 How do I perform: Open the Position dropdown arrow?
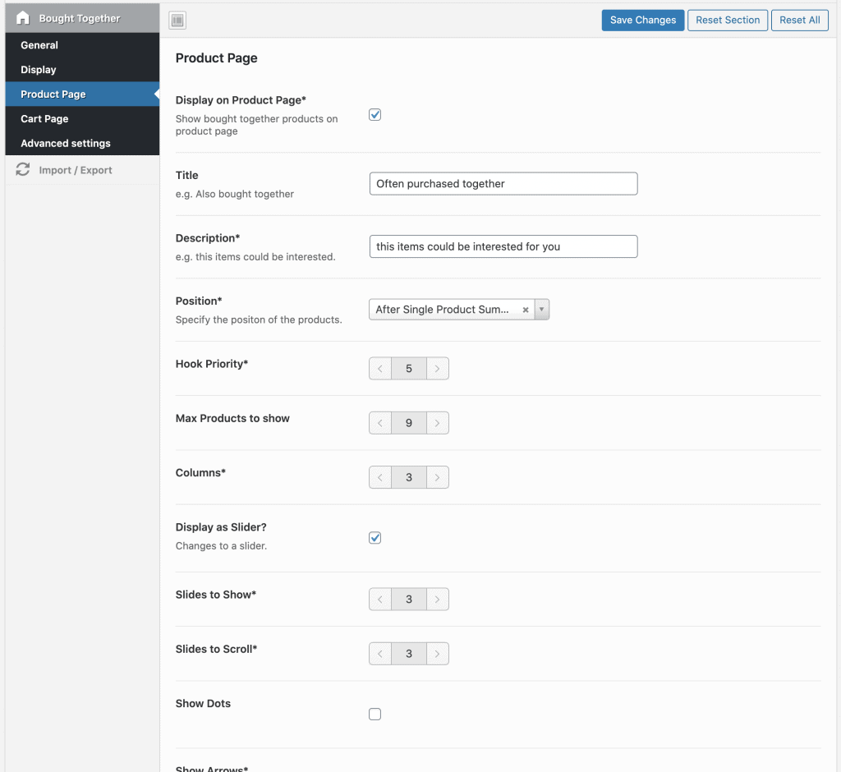(x=541, y=310)
